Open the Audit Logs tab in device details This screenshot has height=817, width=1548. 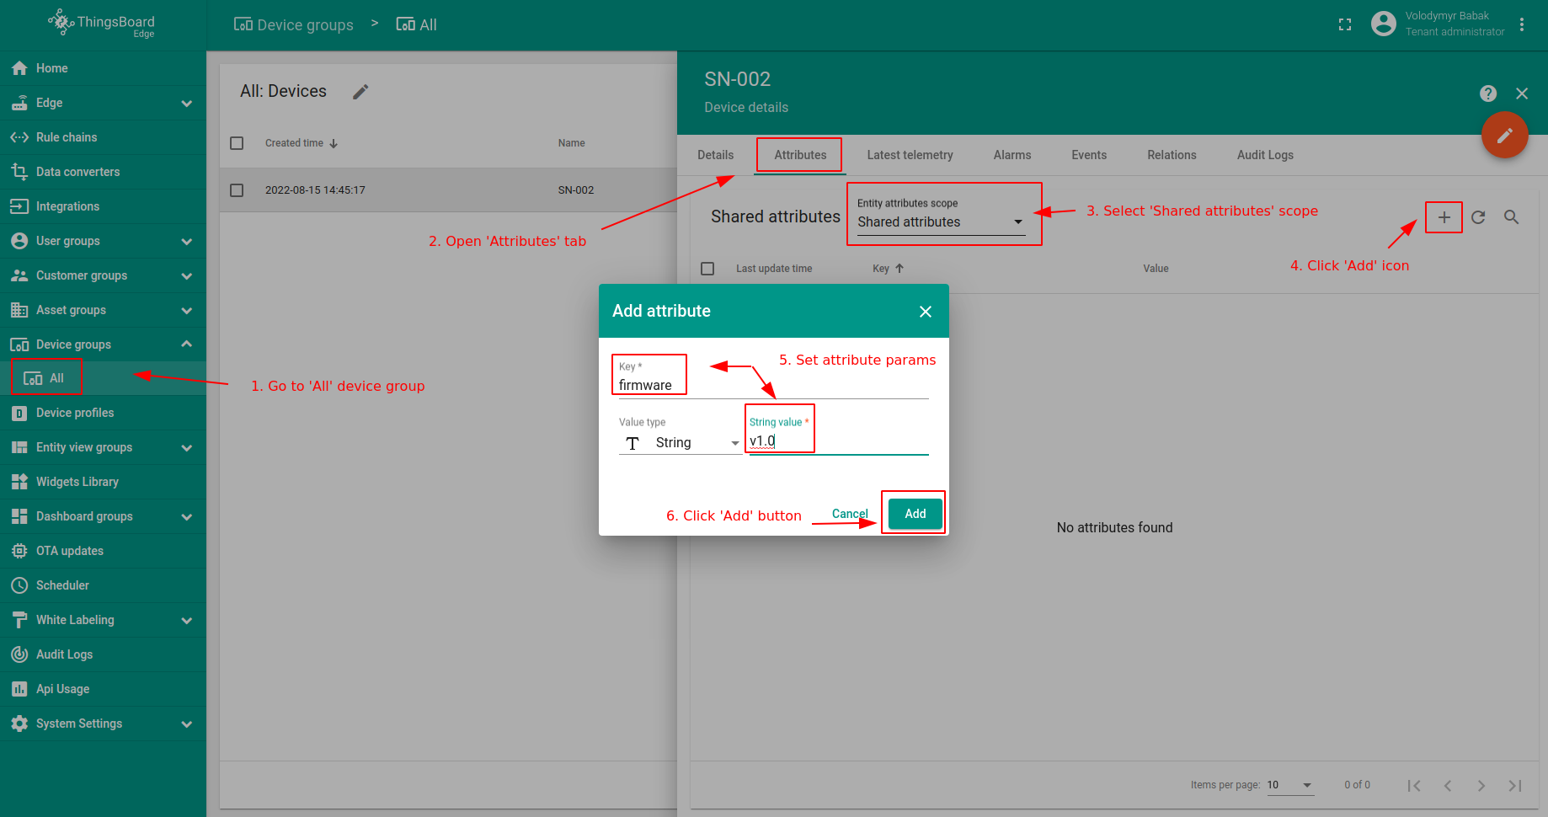(x=1265, y=155)
